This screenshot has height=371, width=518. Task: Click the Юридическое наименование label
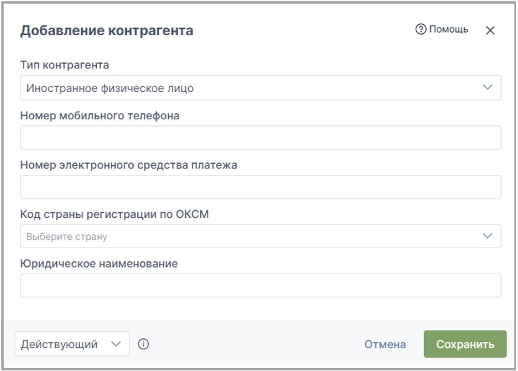(99, 264)
